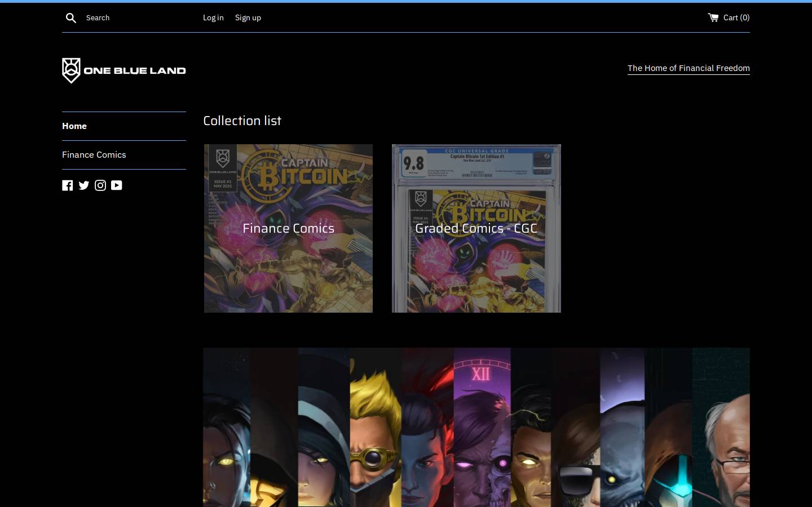Follow The Home of Financial Freedom link
The image size is (812, 507).
pos(689,68)
